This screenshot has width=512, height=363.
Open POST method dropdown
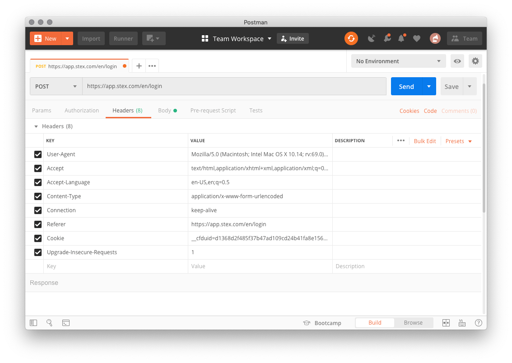(56, 86)
